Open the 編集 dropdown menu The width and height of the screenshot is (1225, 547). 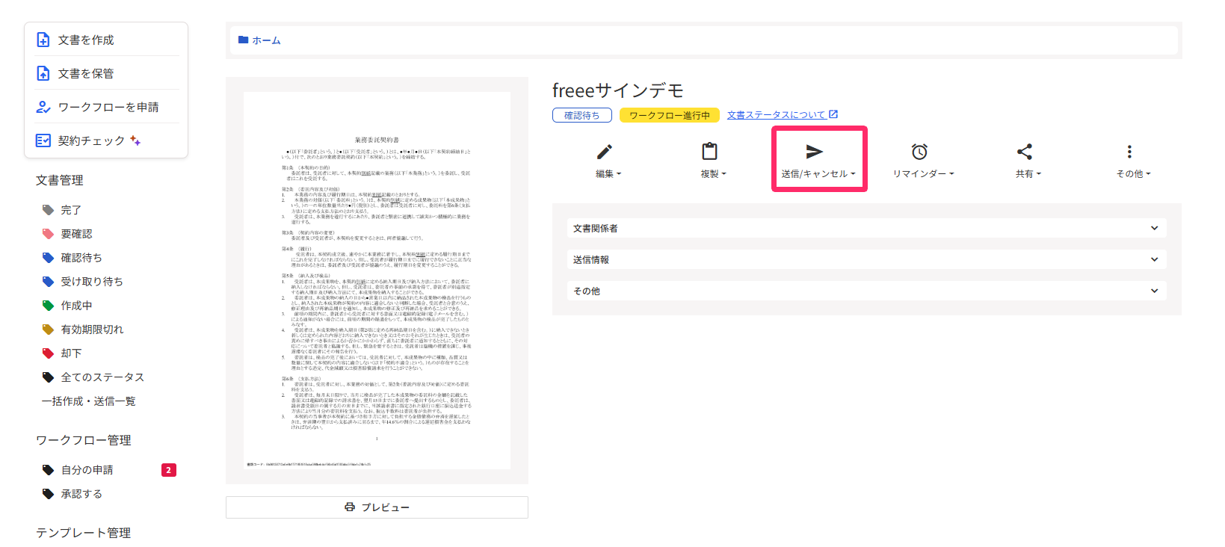608,174
